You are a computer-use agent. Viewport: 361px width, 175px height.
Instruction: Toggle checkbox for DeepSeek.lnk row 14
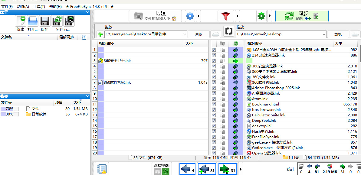point(214,121)
